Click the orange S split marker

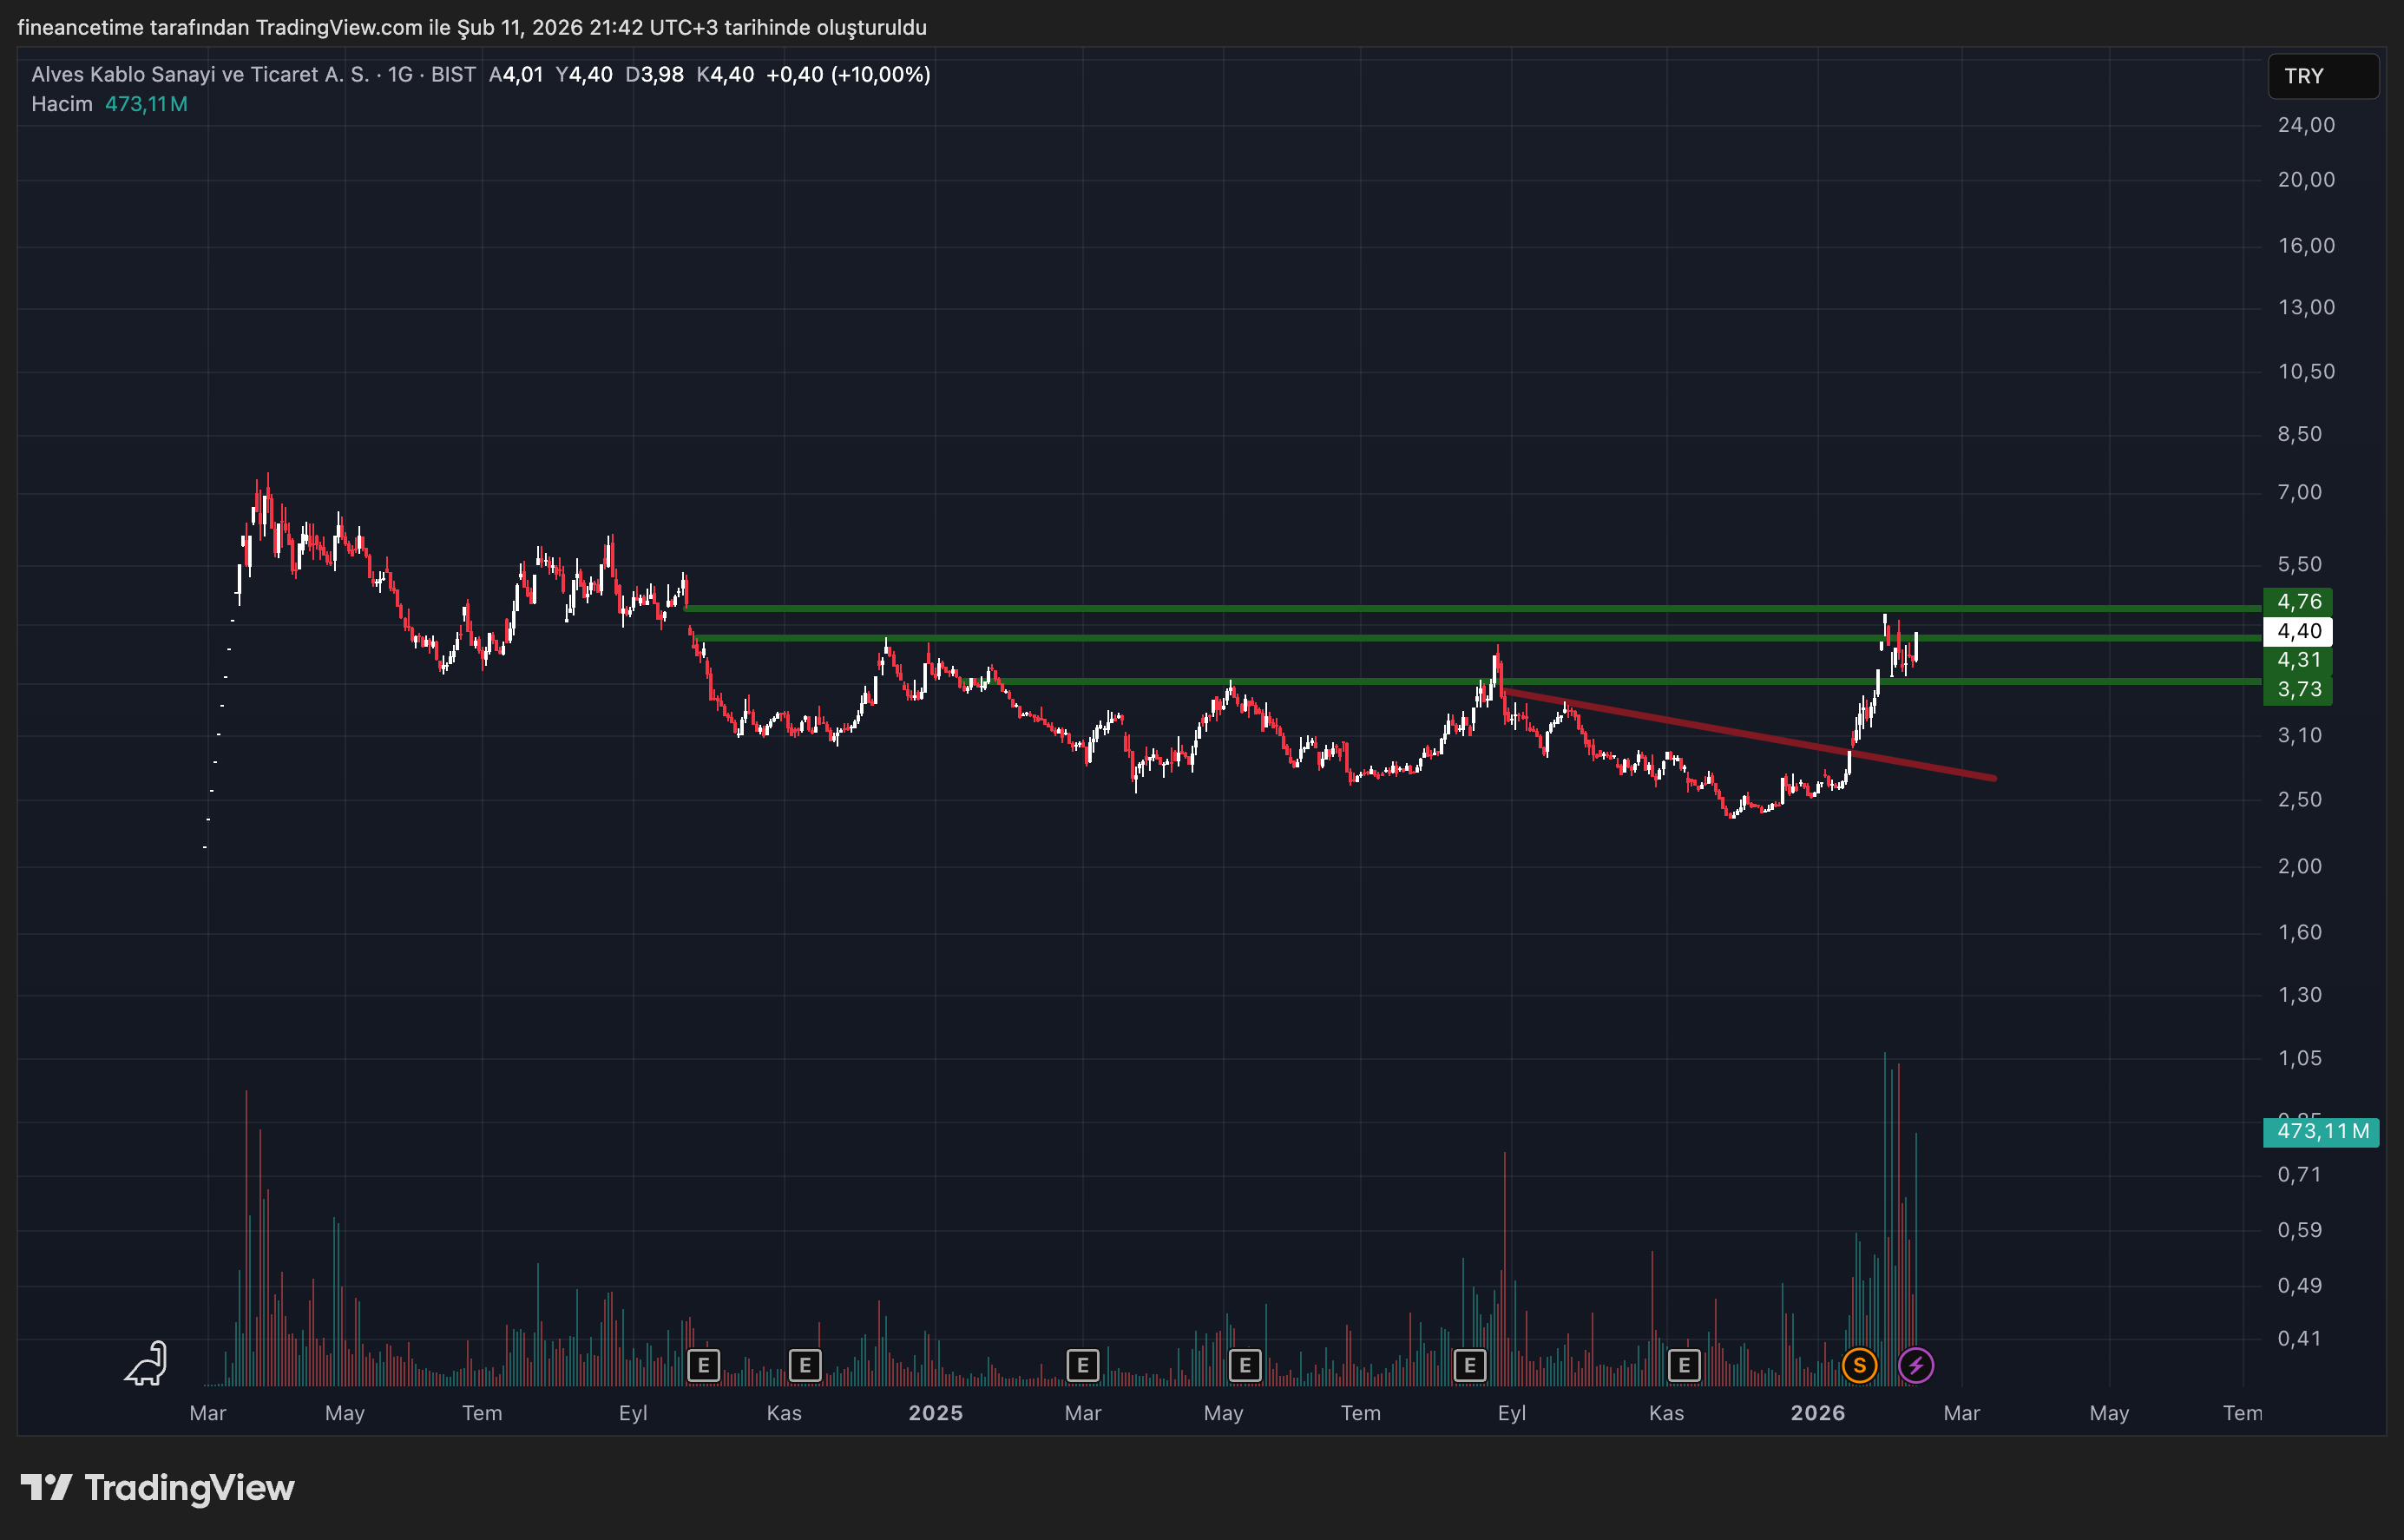pyautogui.click(x=1859, y=1365)
